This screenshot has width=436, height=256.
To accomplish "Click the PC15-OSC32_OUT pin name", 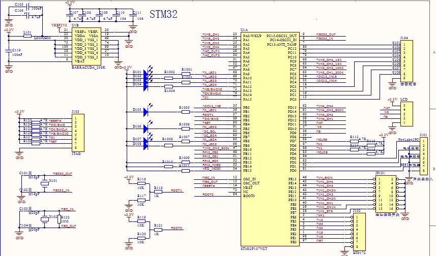I will [281, 36].
